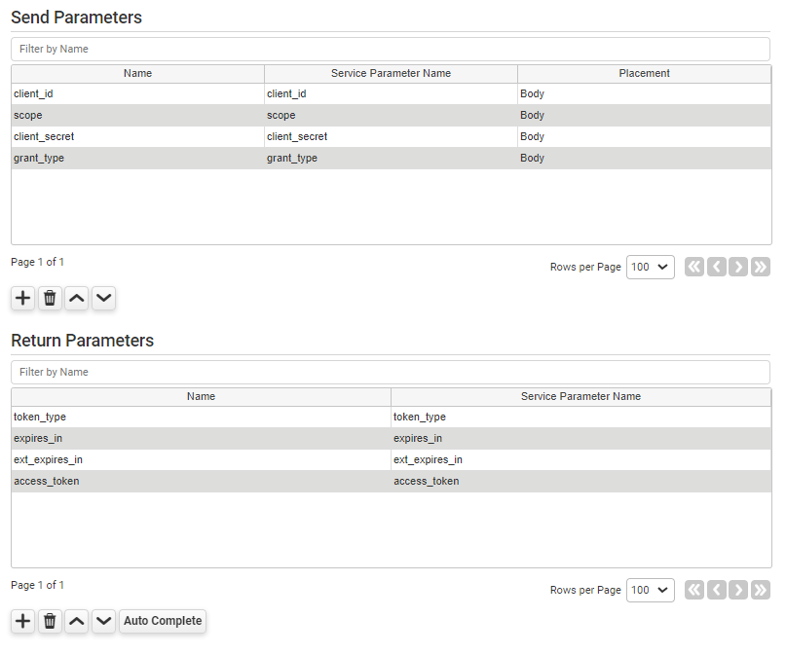786x654 pixels.
Task: Delete selected Send Parameter with trash icon
Action: pos(50,298)
